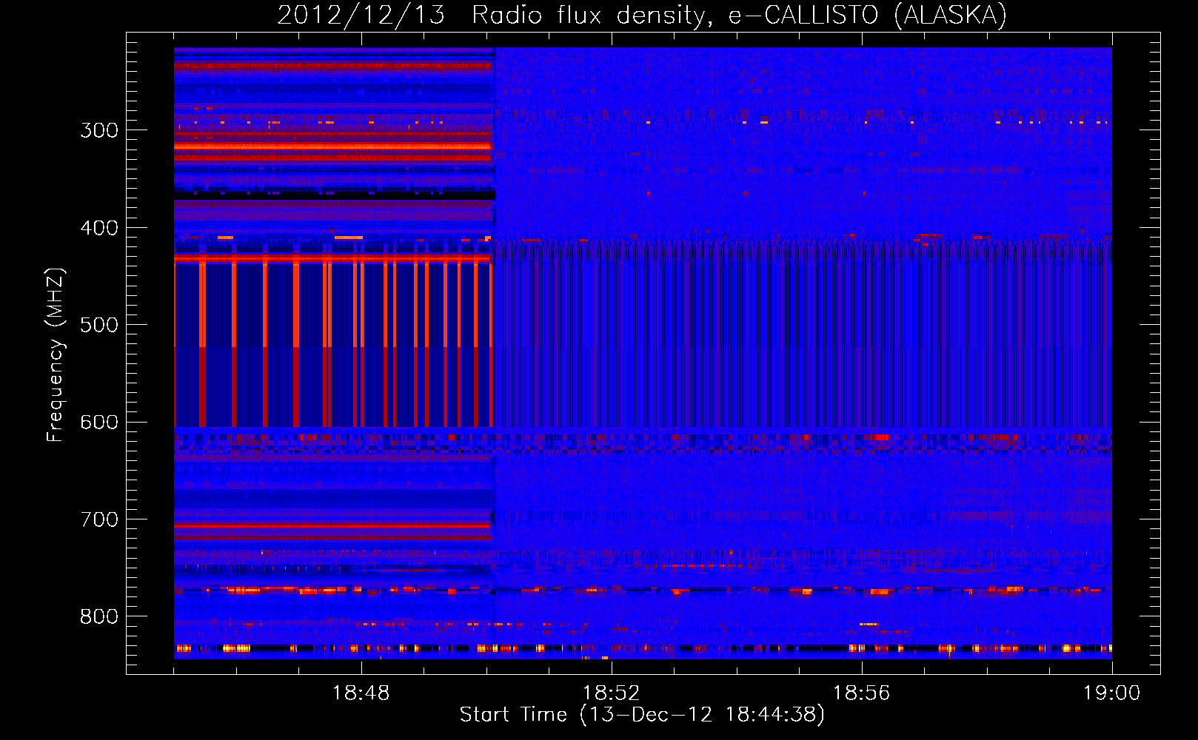1198x740 pixels.
Task: Click the 600 frequency tick label
Action: click(99, 423)
